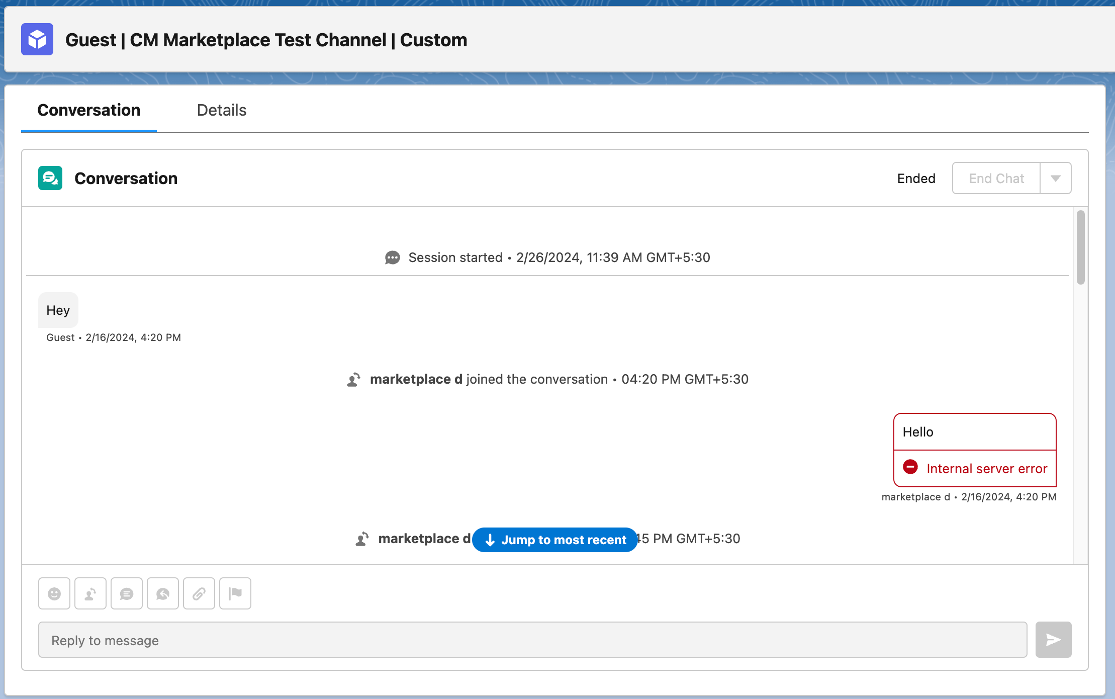Click the purple cube record icon
The width and height of the screenshot is (1115, 699).
pyautogui.click(x=37, y=39)
